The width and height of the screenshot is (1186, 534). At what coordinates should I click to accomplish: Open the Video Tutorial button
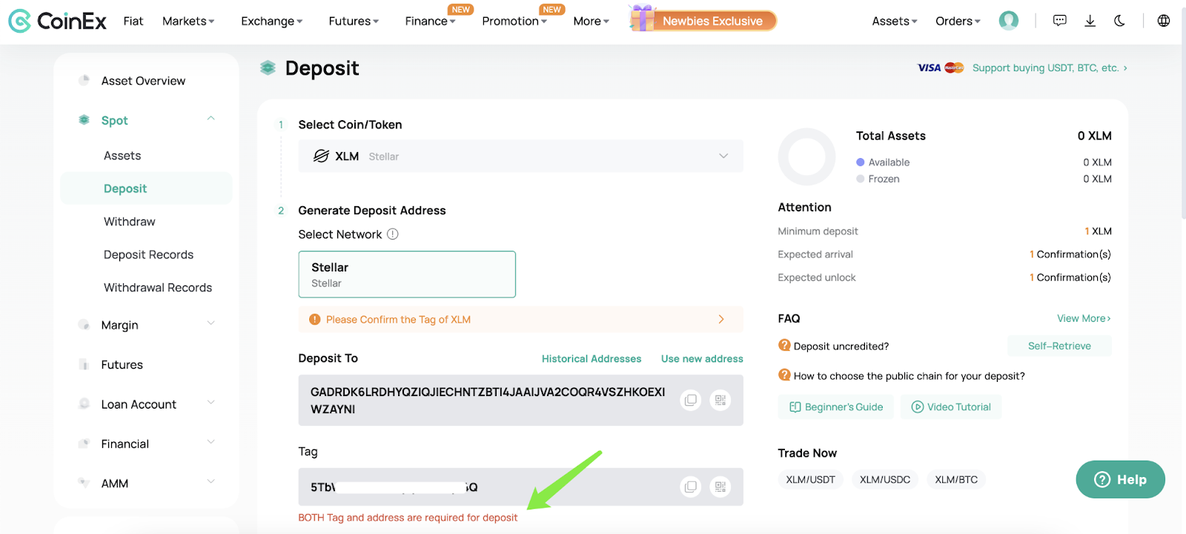951,406
